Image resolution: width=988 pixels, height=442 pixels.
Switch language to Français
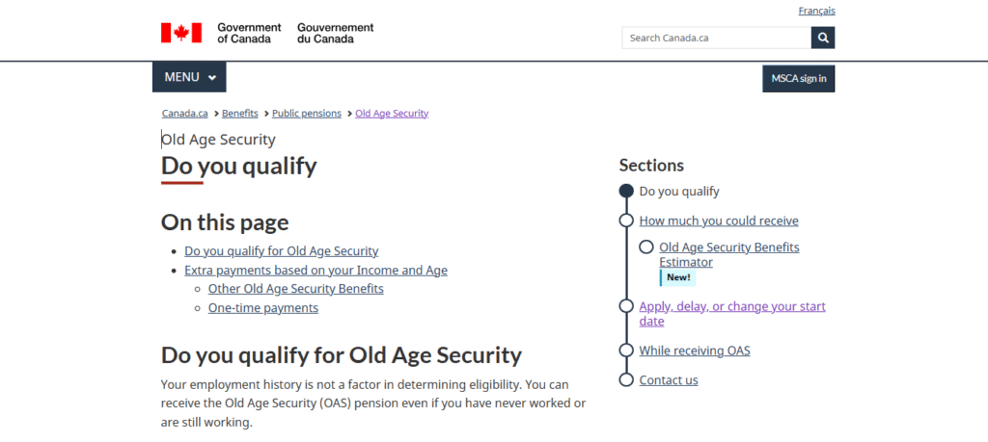pyautogui.click(x=816, y=11)
